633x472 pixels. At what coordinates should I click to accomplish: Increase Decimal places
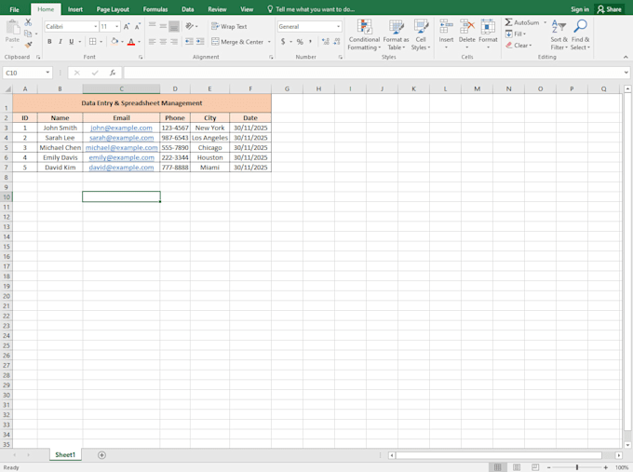click(x=326, y=42)
